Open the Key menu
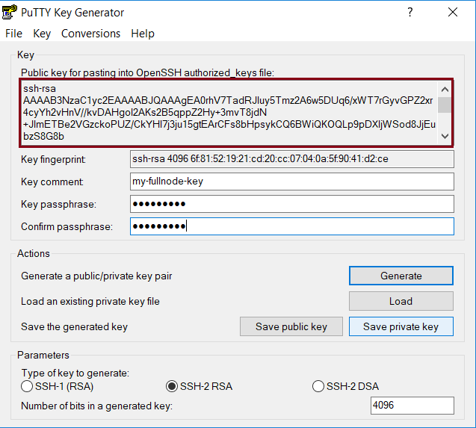Viewport: 476px width, 428px height. pos(42,34)
